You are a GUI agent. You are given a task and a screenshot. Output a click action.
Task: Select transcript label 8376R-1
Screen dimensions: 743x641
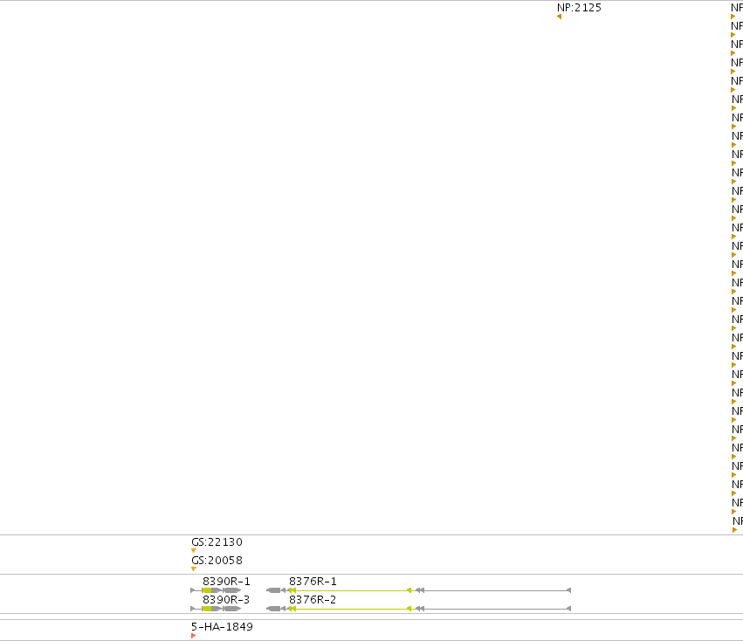tap(313, 582)
